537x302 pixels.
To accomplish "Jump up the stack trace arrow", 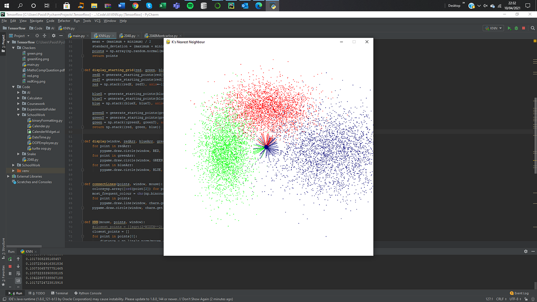I will [18, 259].
